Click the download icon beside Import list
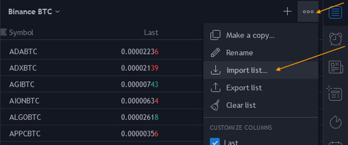The height and width of the screenshot is (145, 348). pyautogui.click(x=215, y=70)
